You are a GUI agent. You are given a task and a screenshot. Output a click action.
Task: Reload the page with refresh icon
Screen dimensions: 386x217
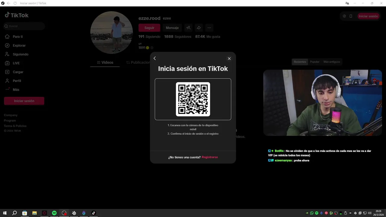[x=15, y=3]
